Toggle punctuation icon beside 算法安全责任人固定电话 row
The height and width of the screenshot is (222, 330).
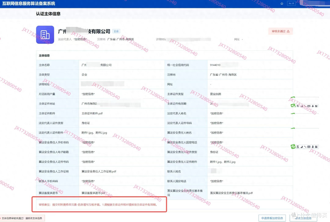[x=305, y=146]
